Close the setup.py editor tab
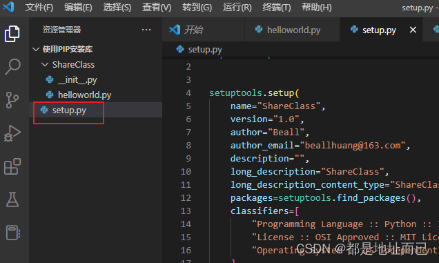 (413, 30)
